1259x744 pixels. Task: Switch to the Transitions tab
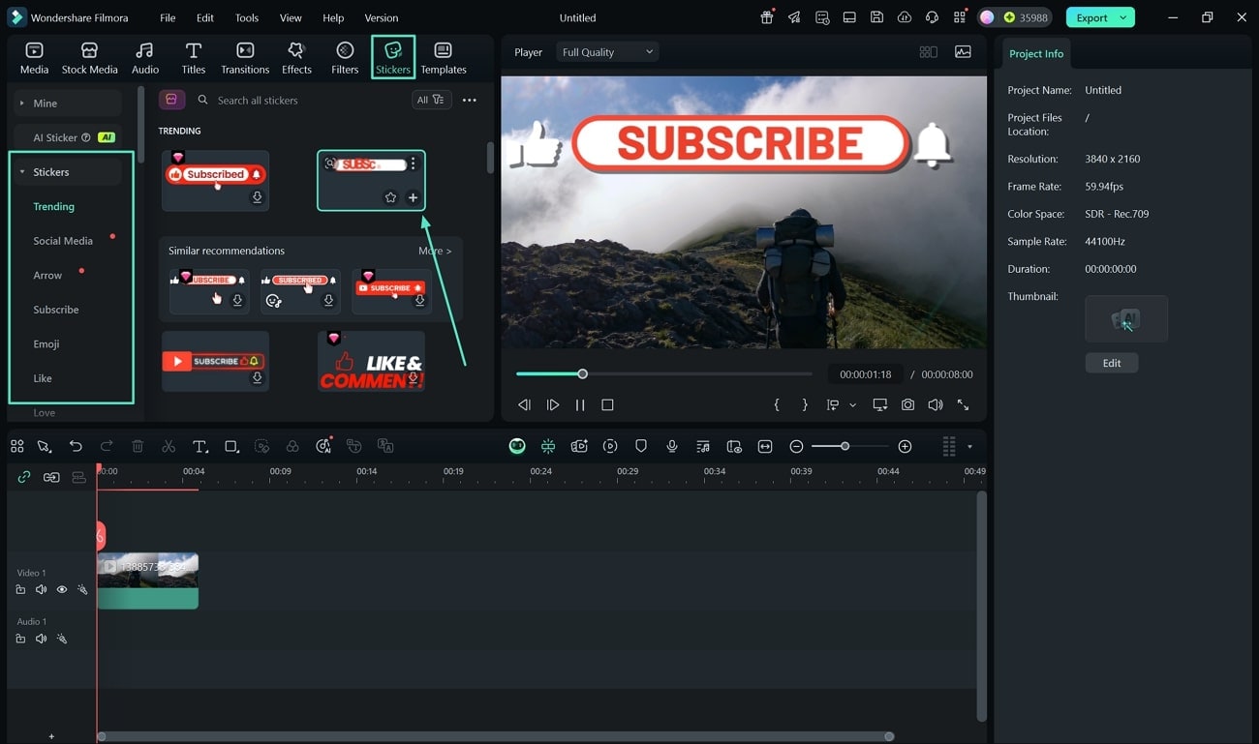(245, 58)
